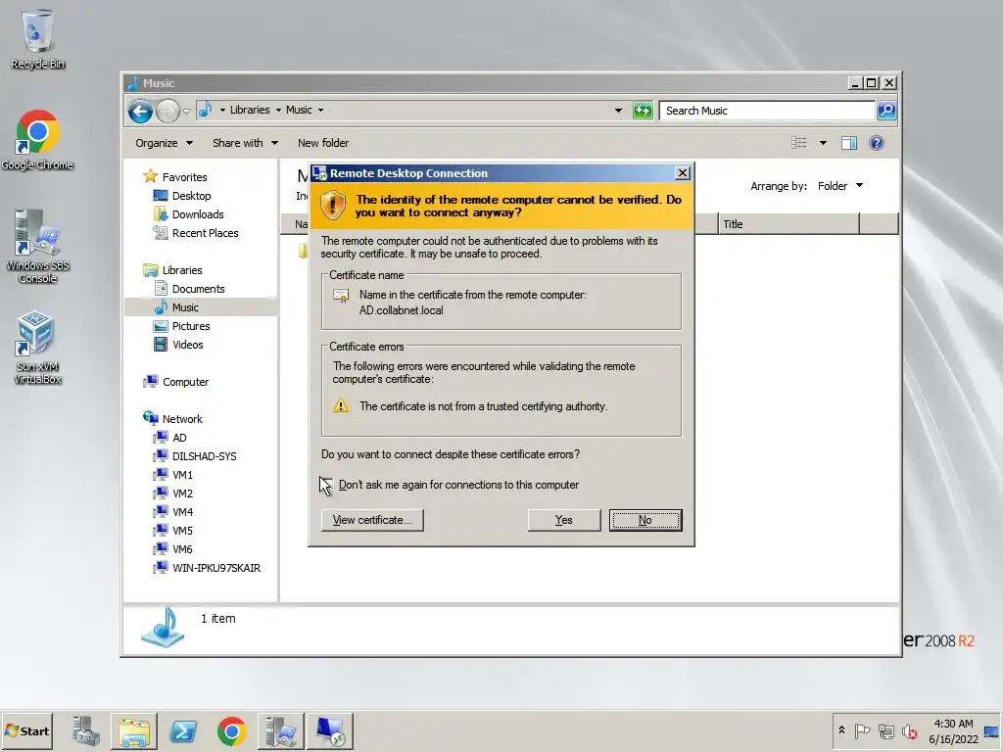The width and height of the screenshot is (1003, 752).
Task: Open the Share with menu
Action: coord(245,143)
